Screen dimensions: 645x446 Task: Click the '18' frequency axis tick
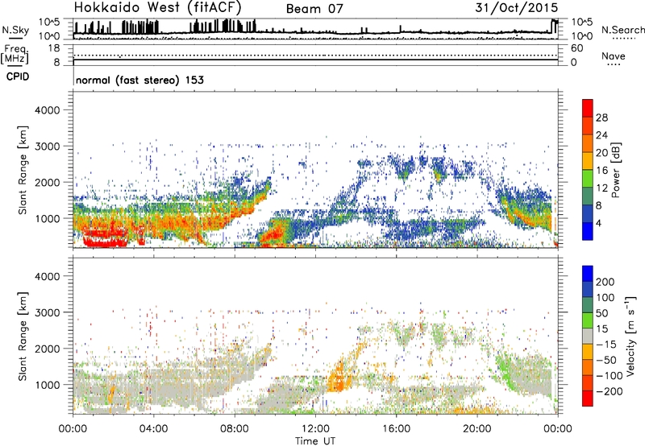[54, 48]
